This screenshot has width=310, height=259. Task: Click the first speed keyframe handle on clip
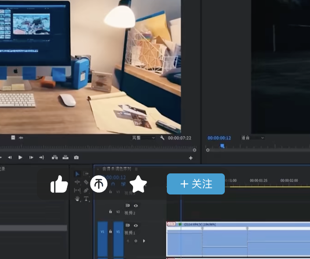tap(202, 228)
